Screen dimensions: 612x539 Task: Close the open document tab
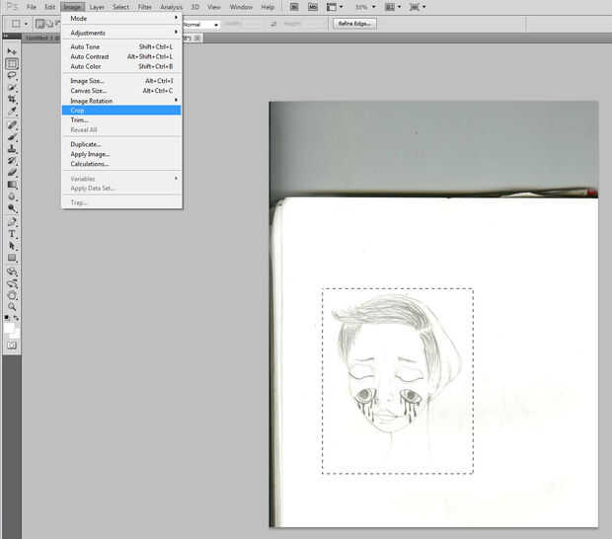pos(197,38)
